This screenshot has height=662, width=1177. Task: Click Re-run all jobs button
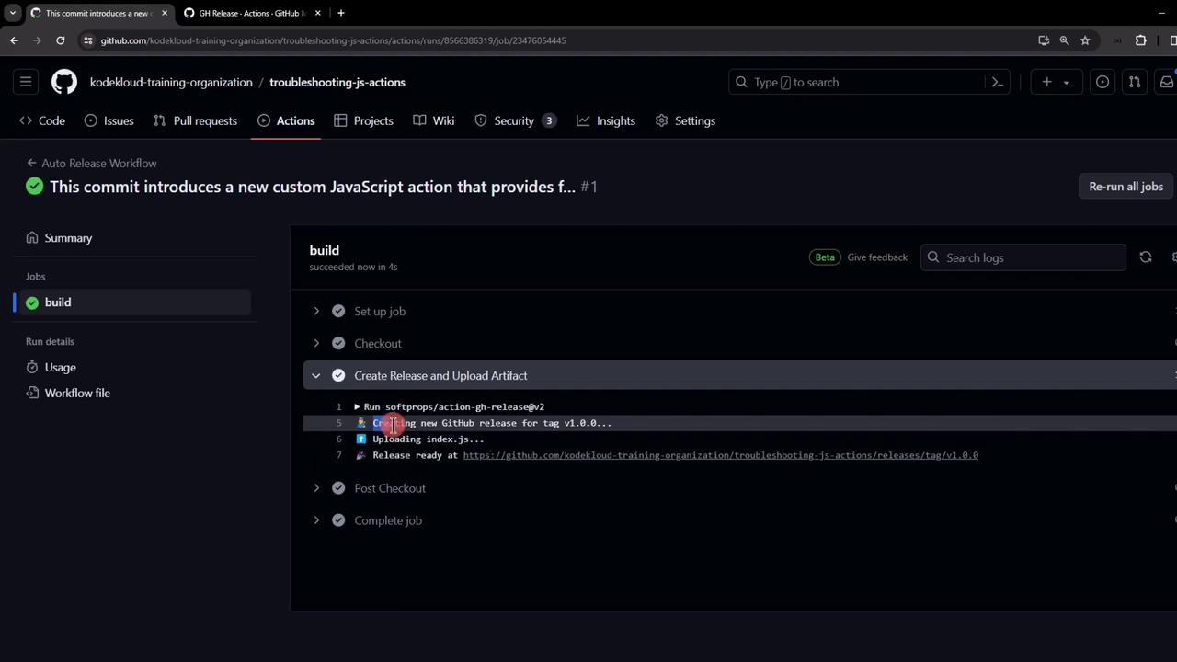click(x=1126, y=187)
